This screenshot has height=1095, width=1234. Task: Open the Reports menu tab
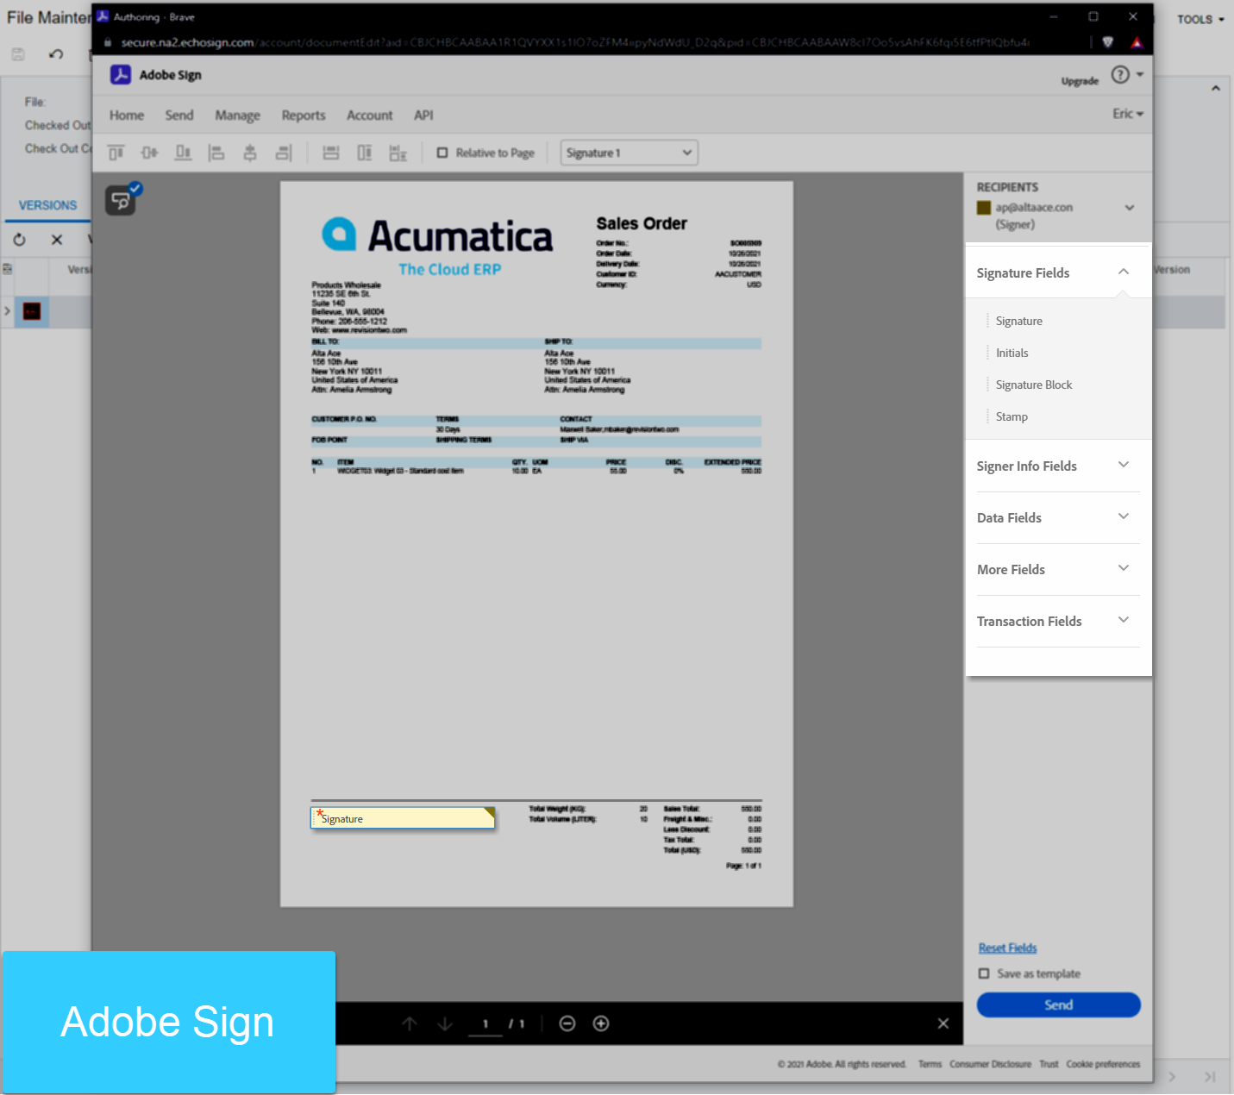pyautogui.click(x=304, y=116)
